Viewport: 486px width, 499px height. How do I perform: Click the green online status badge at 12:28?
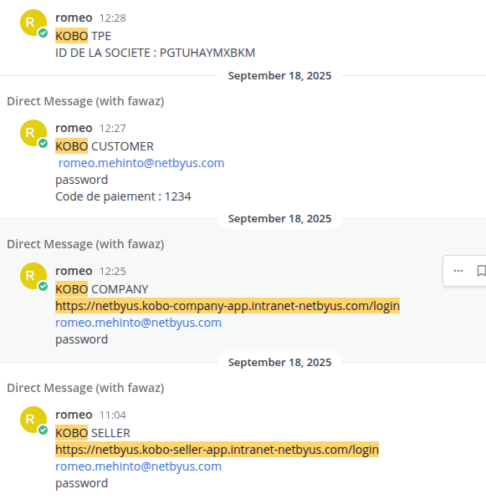43,33
